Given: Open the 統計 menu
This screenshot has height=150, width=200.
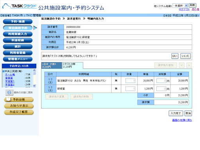Looking at the screenshot, I should point(18,46).
